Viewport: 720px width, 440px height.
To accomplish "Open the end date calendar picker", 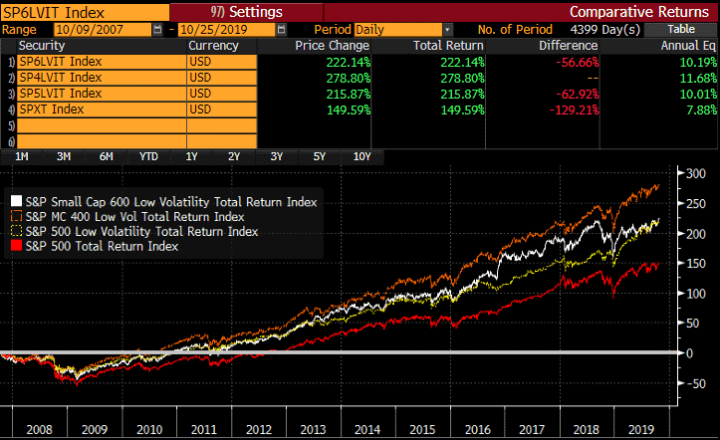I will (x=282, y=30).
